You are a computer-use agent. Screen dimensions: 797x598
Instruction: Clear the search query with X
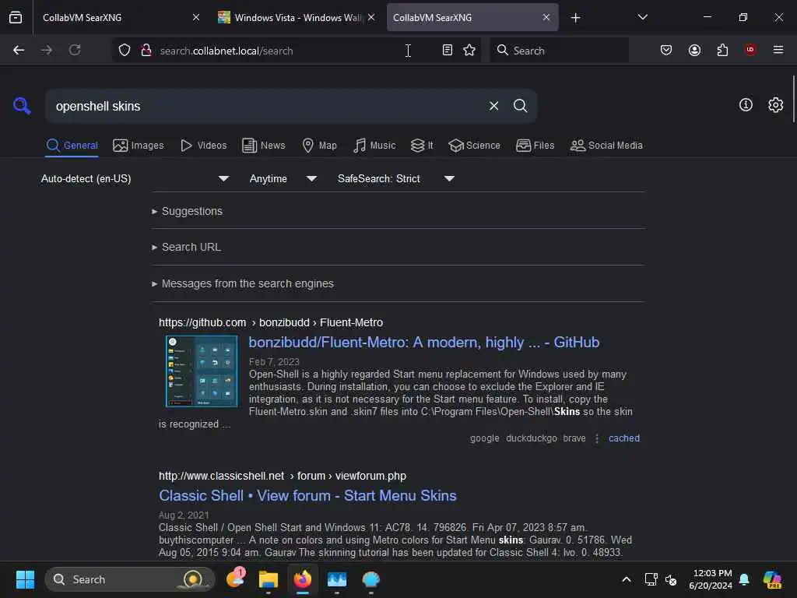[493, 106]
